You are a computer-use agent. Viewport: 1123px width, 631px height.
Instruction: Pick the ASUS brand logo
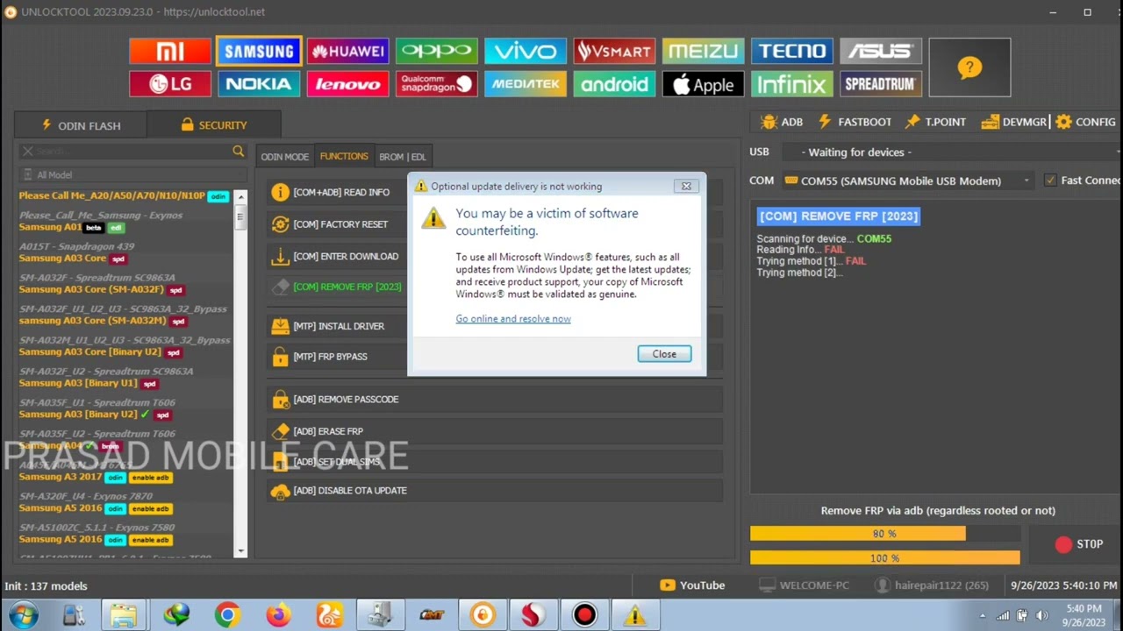pos(881,51)
